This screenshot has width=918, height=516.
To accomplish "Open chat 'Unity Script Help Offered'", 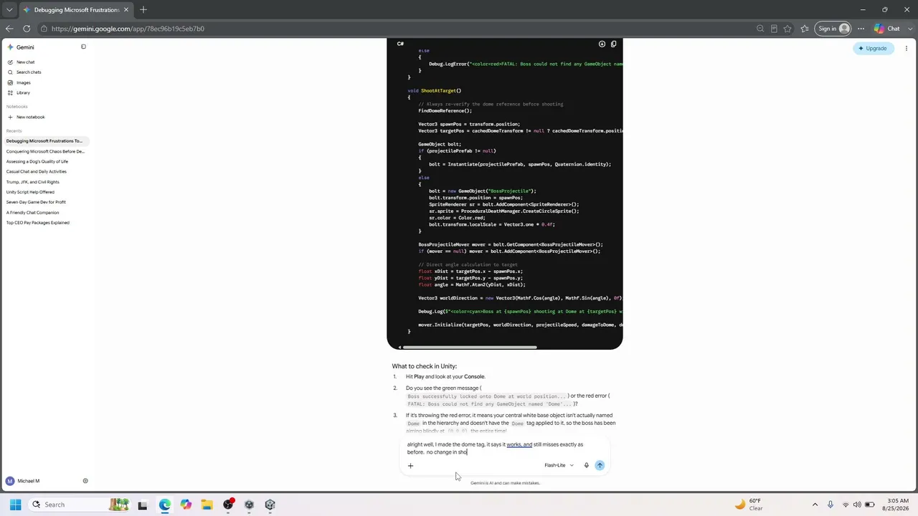I will click(30, 192).
